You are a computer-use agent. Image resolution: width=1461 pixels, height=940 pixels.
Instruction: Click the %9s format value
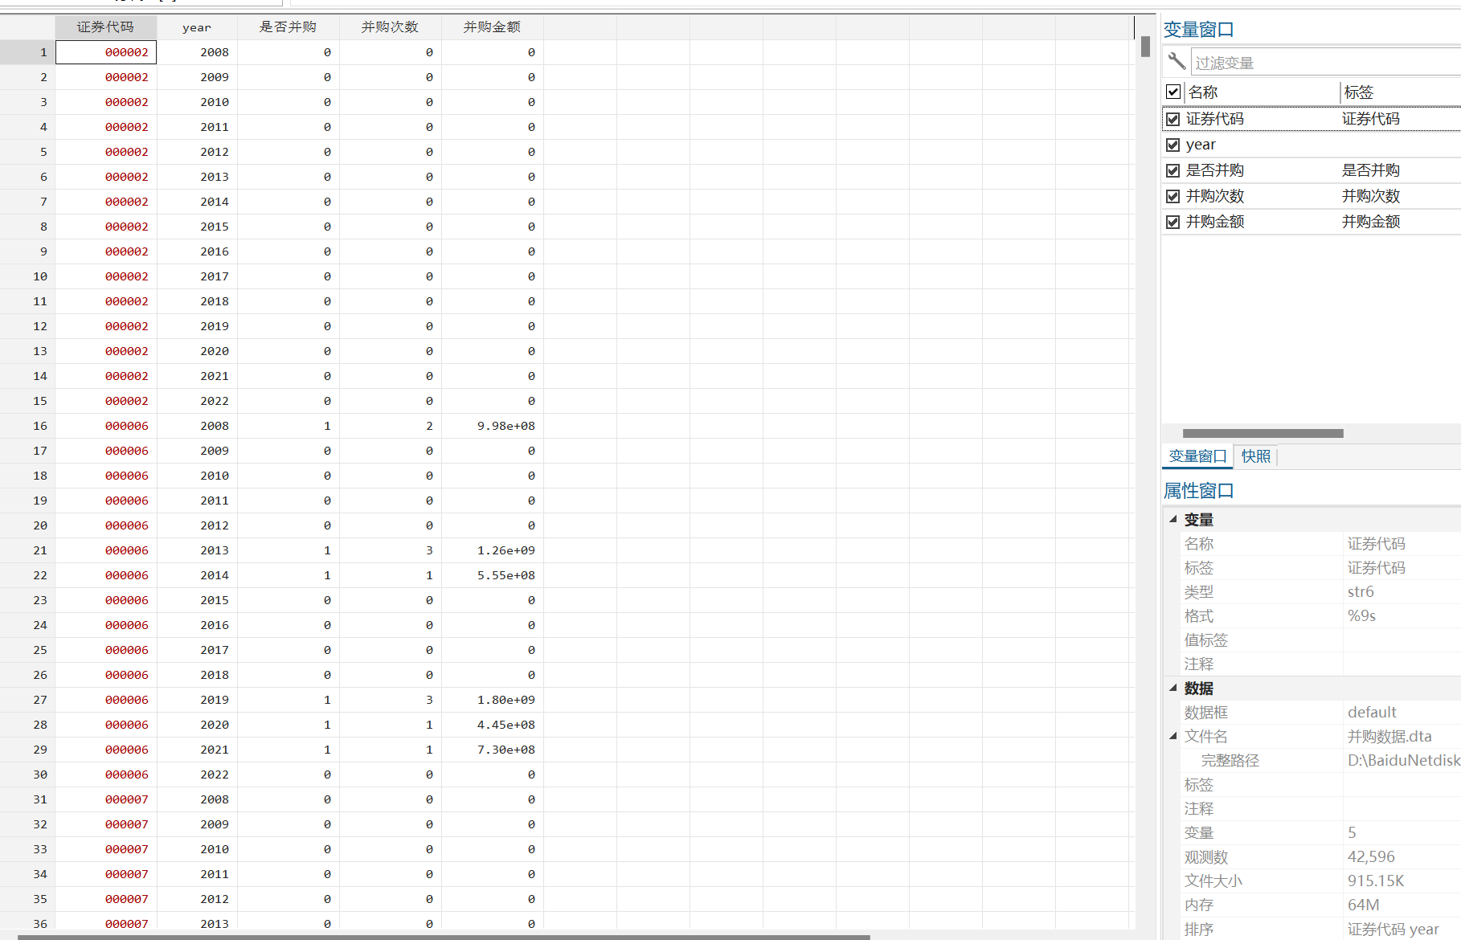point(1361,616)
